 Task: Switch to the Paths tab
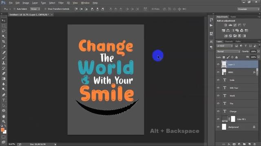coord(238,41)
